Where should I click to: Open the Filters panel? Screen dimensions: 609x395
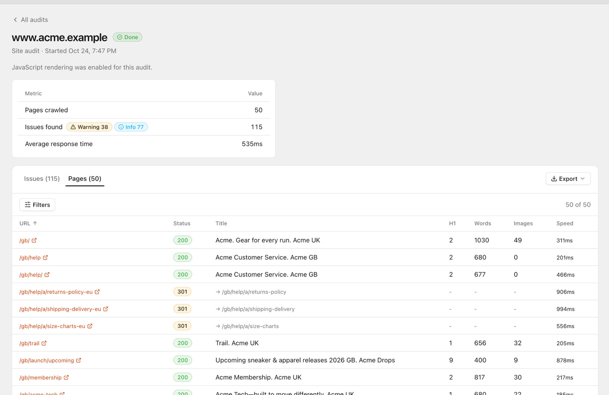point(37,205)
